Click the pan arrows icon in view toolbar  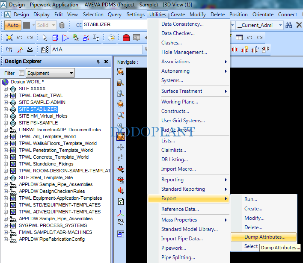pos(121,148)
